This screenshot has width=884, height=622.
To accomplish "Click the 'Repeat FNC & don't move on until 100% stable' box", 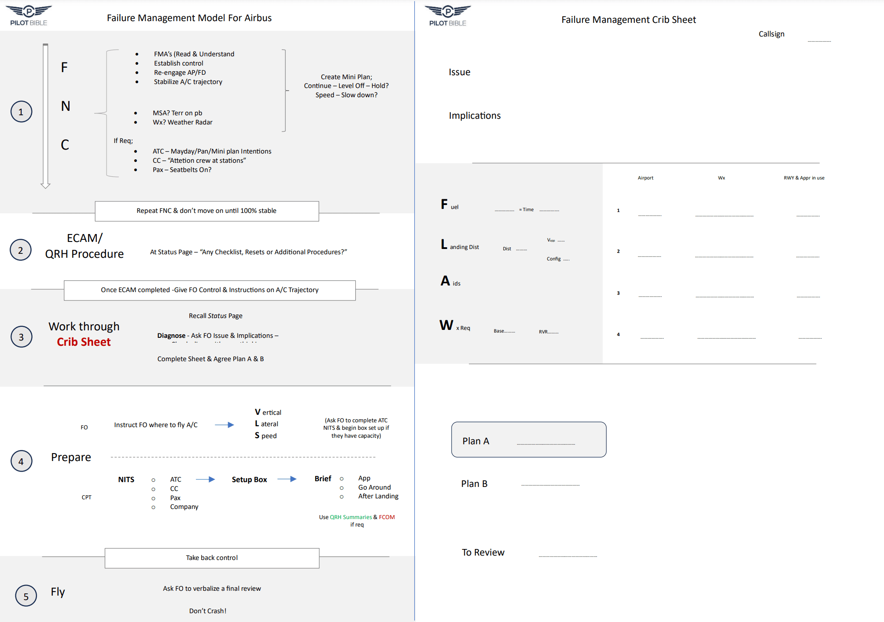I will (x=207, y=211).
